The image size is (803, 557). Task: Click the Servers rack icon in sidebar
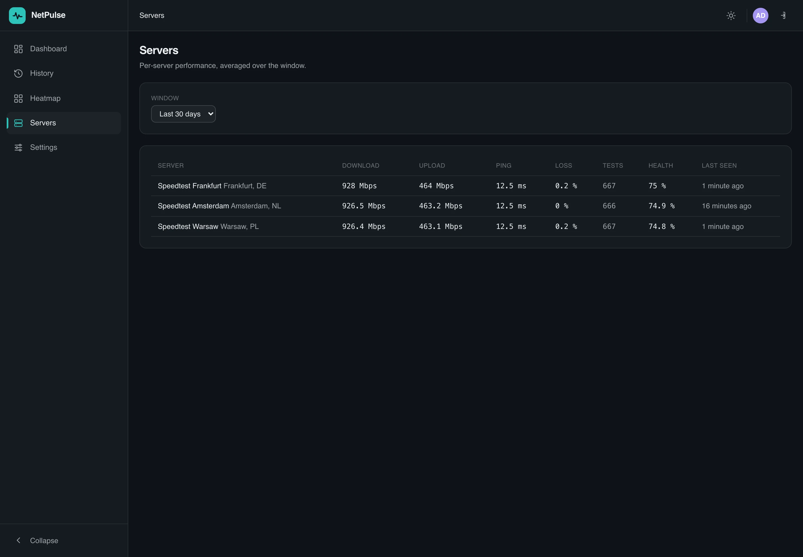point(18,123)
